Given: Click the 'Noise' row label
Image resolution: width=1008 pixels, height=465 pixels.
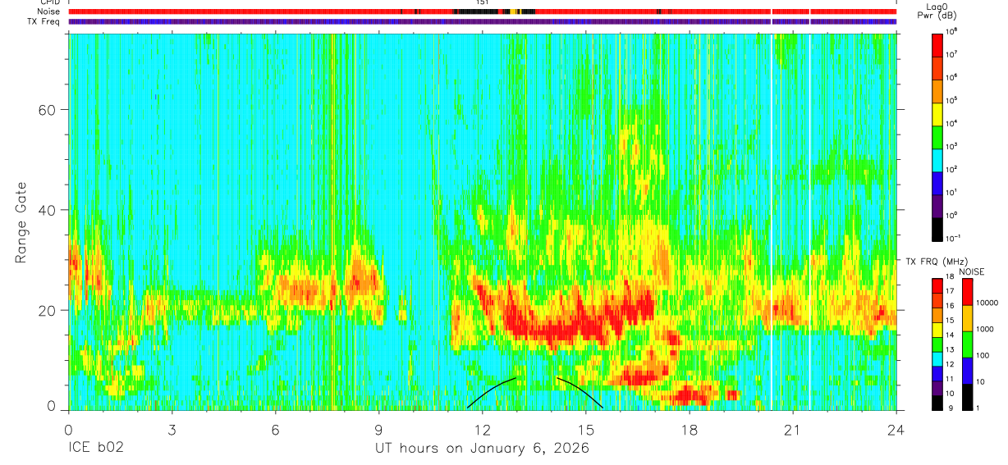Looking at the screenshot, I should coord(49,11).
